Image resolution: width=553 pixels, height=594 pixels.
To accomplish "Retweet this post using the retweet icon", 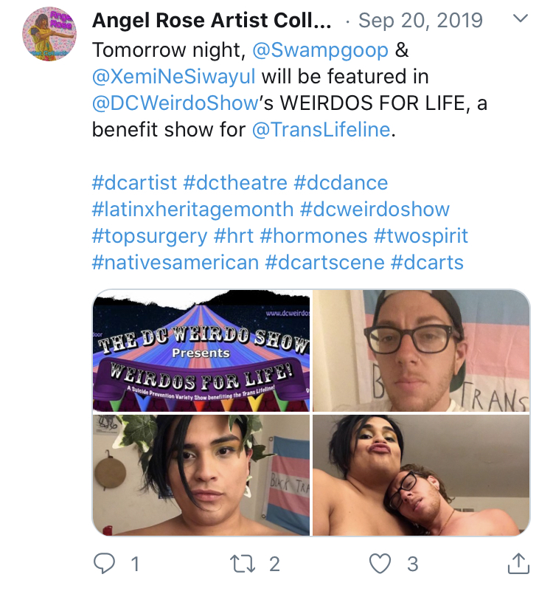I will [x=243, y=564].
